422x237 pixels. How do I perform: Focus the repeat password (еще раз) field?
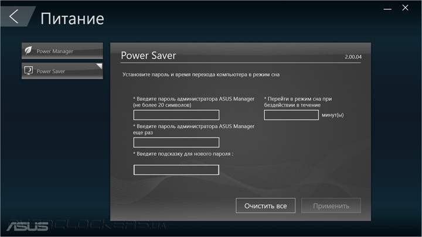pyautogui.click(x=176, y=142)
